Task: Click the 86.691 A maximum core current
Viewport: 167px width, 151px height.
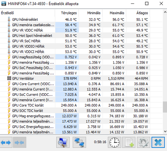Action: tap(117, 84)
